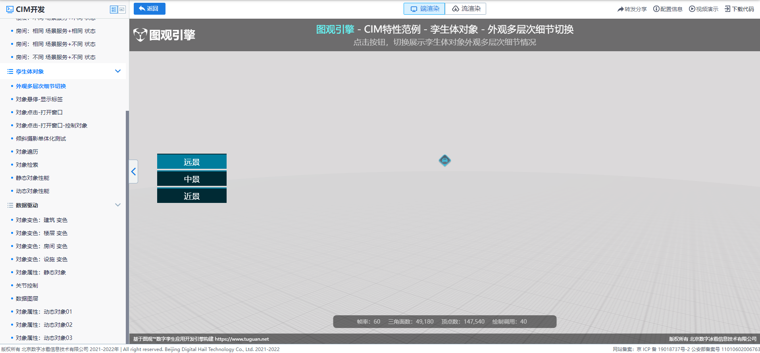760x353 pixels.
Task: Open 对象变色：设施 变色 example
Action: coord(42,259)
